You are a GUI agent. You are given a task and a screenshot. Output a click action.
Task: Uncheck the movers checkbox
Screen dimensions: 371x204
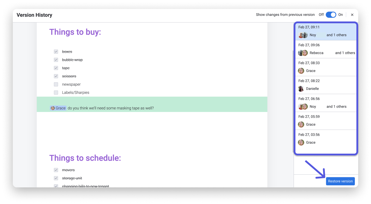pos(56,170)
